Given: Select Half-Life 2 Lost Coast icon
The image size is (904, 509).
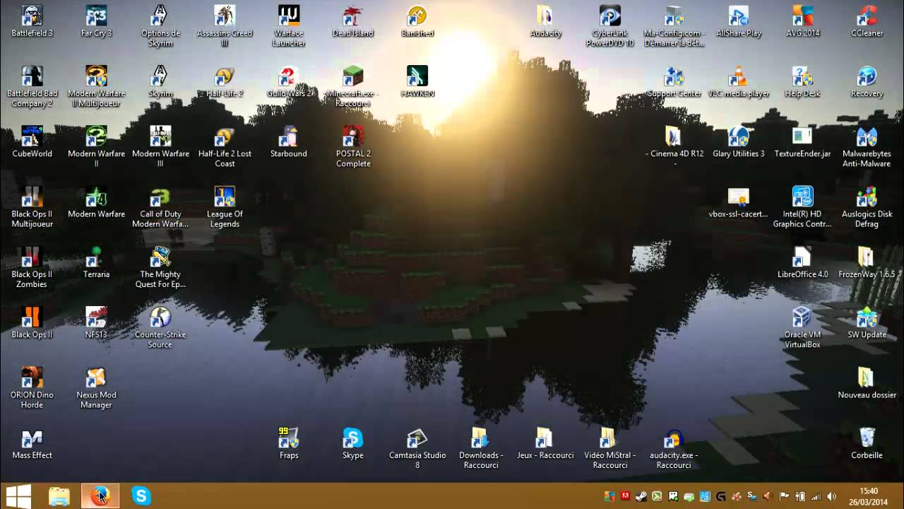Looking at the screenshot, I should [x=225, y=136].
